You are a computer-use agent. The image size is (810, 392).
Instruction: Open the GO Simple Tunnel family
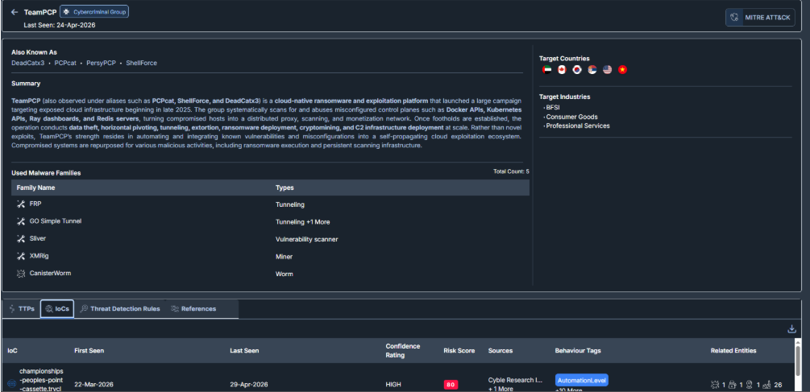tap(56, 221)
